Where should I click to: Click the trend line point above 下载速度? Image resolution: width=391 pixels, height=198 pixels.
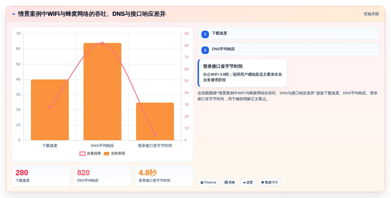tap(50, 107)
